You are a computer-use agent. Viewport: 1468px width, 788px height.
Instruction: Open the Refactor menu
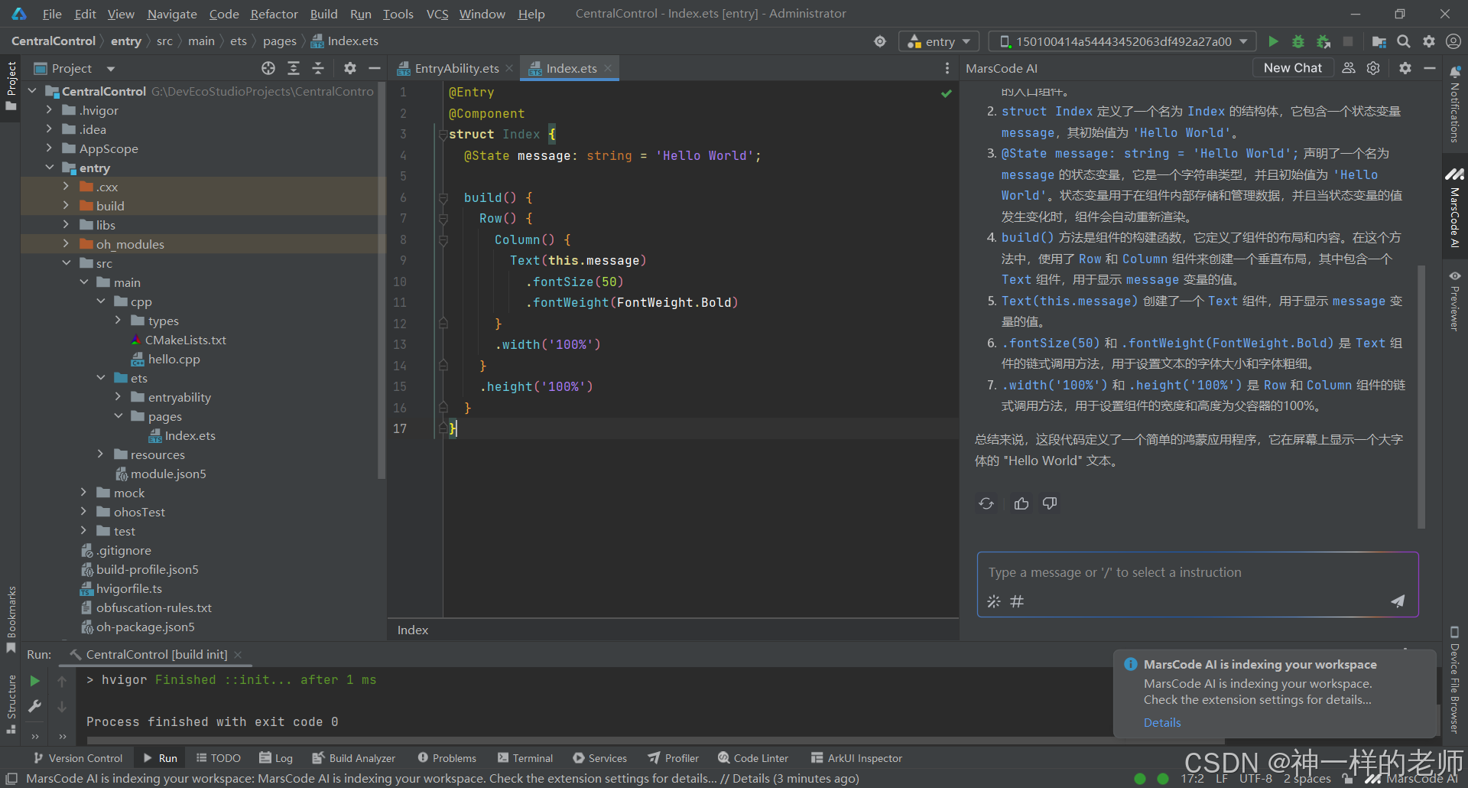(274, 14)
